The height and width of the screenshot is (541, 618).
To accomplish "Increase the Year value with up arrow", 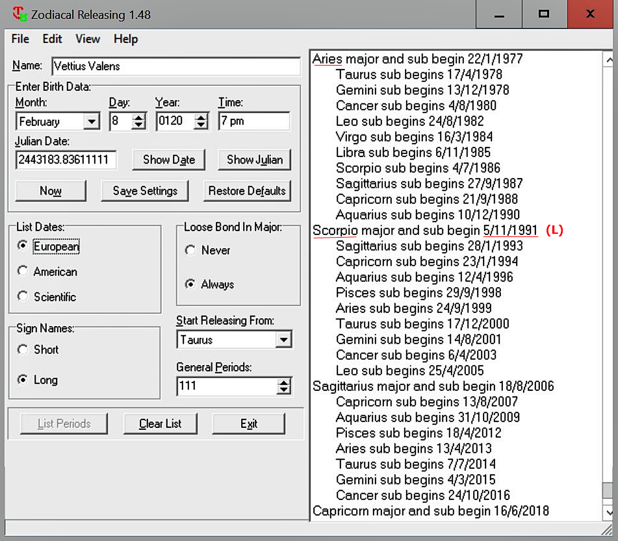I will [201, 118].
